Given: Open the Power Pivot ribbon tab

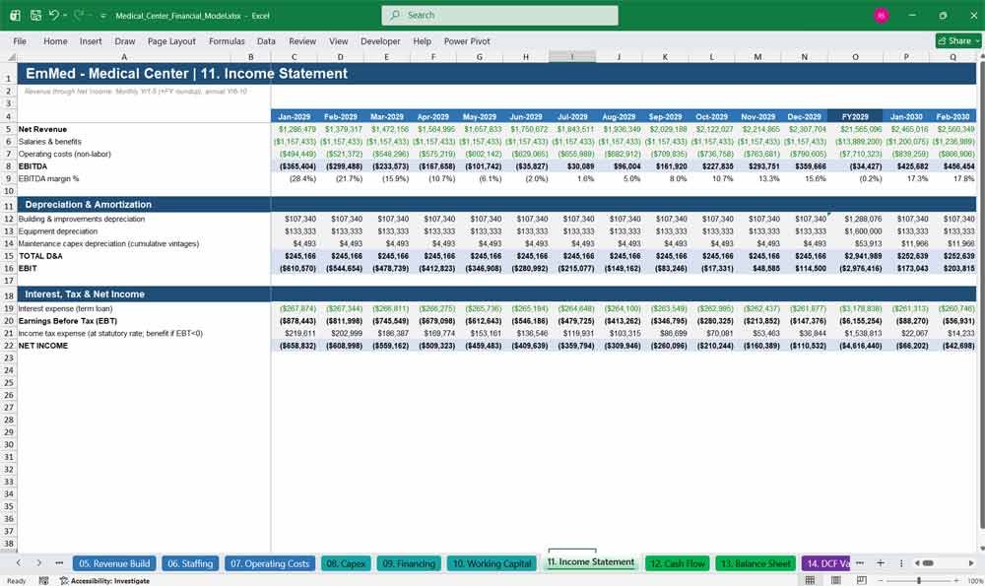Looking at the screenshot, I should 467,40.
